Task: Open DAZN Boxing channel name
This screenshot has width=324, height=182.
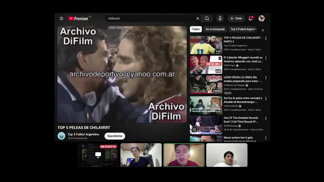Action: tap(231, 126)
